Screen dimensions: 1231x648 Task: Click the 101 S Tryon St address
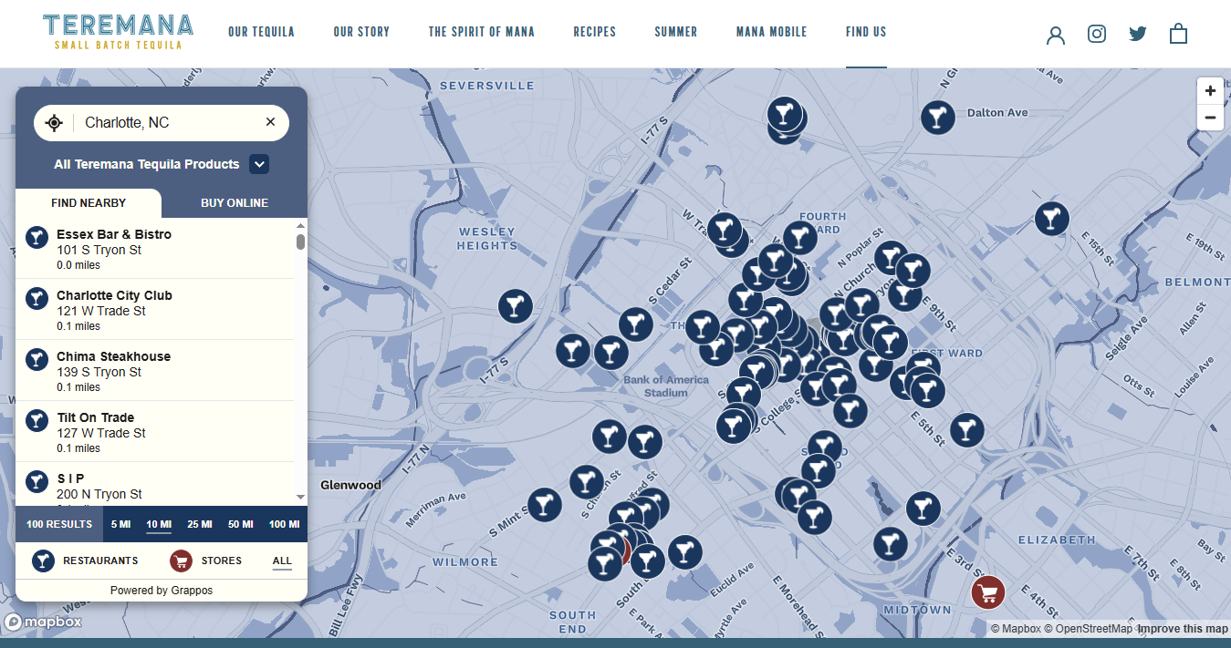coord(99,250)
